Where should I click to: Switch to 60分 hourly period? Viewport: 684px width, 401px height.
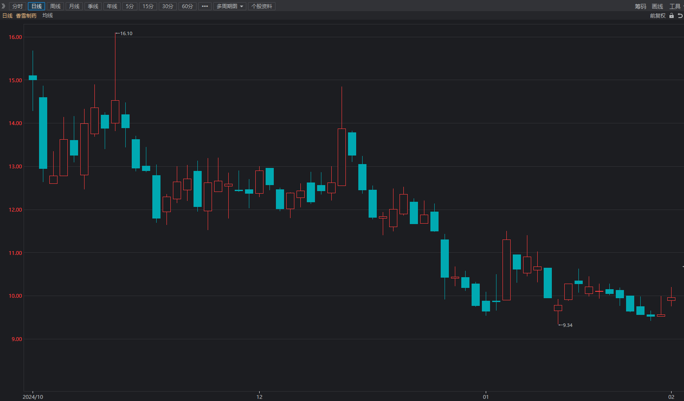pyautogui.click(x=187, y=6)
